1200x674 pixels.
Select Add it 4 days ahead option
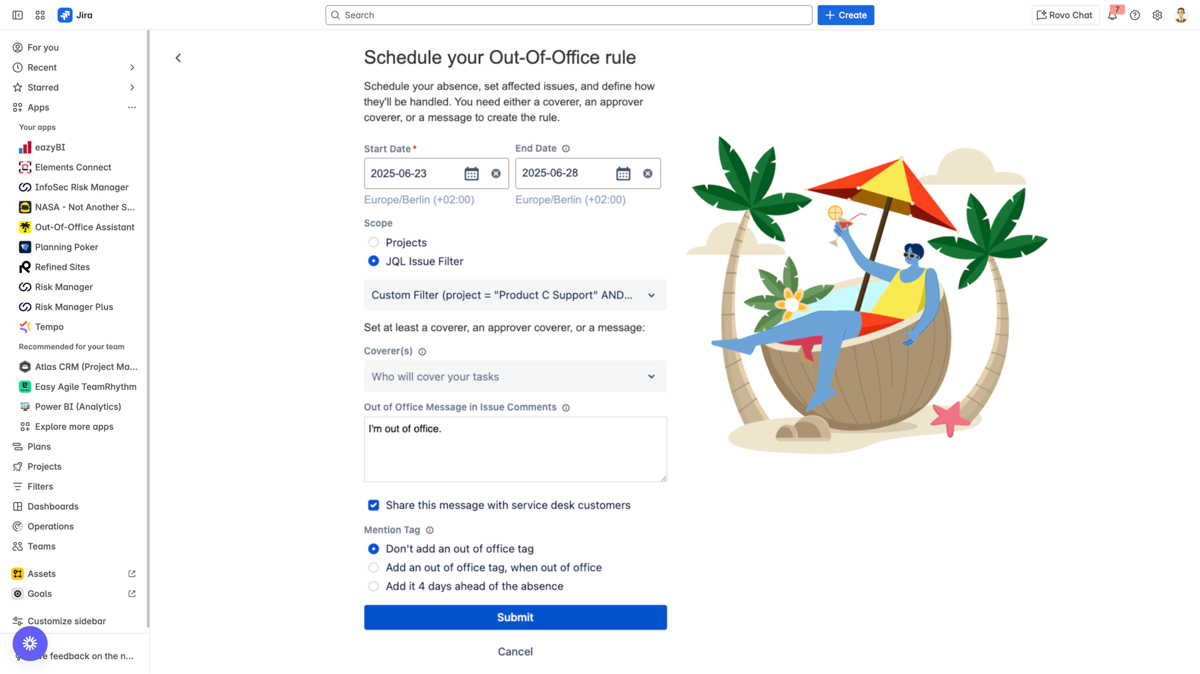pos(374,587)
